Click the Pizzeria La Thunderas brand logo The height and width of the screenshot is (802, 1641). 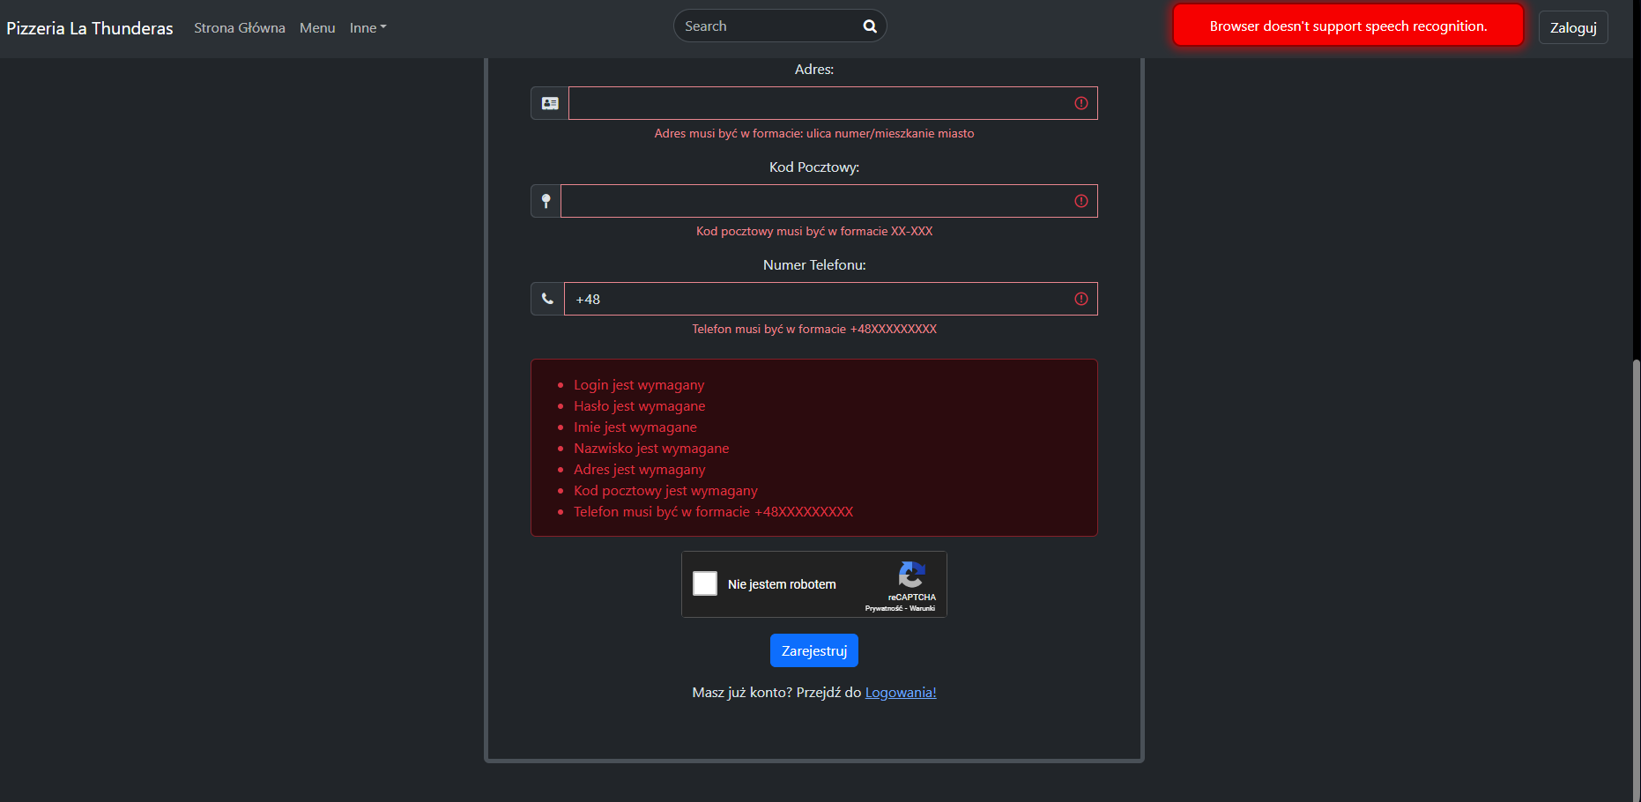(x=90, y=28)
